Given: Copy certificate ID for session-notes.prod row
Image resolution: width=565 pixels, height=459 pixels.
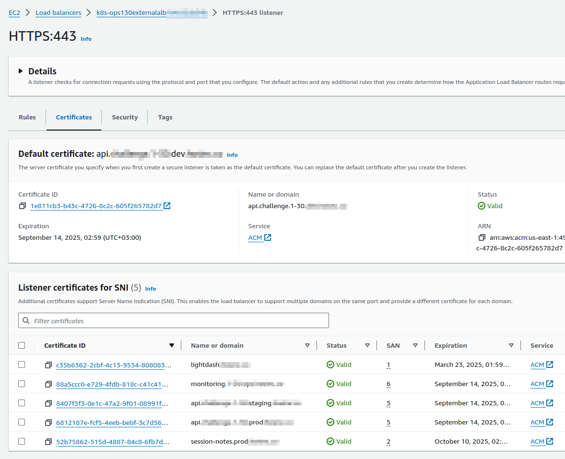Looking at the screenshot, I should 48,441.
